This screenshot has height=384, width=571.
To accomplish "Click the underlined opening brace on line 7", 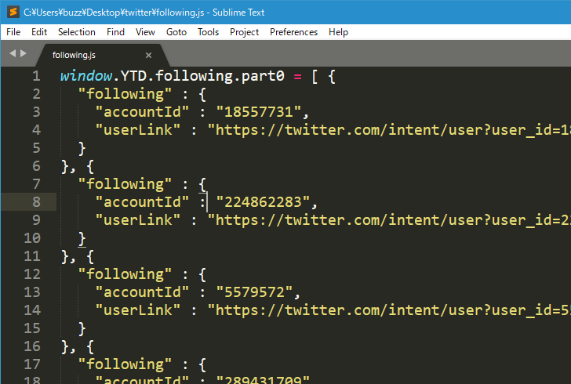I will pos(202,184).
